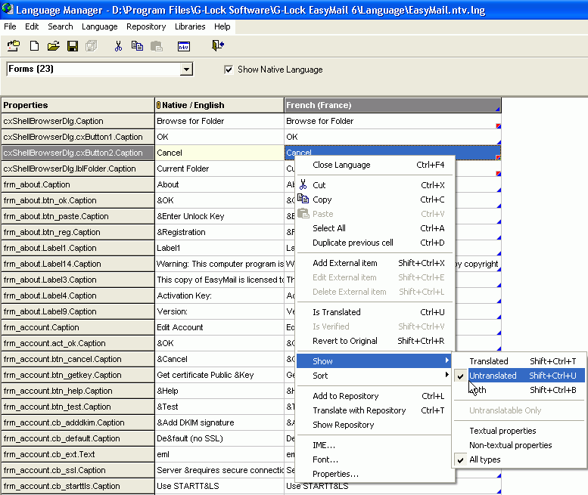The height and width of the screenshot is (495, 588).
Task: Open Font… from context menu
Action: (x=375, y=459)
